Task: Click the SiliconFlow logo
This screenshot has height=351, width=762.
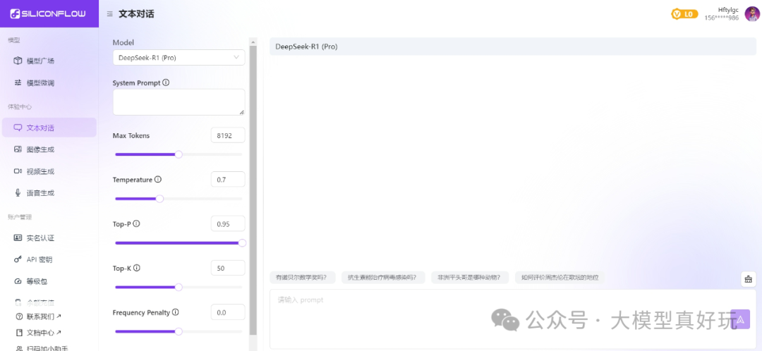Action: 48,13
